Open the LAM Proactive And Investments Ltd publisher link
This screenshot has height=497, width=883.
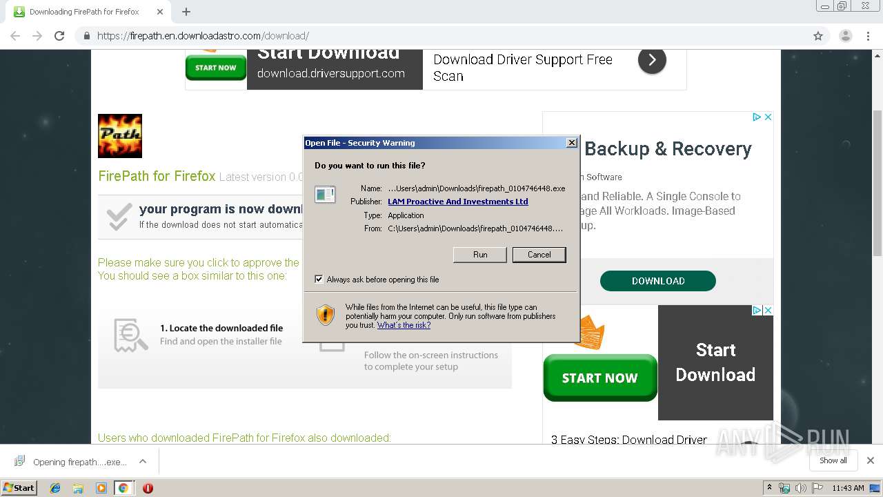458,202
